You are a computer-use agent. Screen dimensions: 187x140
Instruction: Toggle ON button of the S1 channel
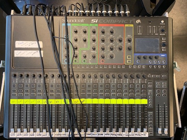coord(39,86)
